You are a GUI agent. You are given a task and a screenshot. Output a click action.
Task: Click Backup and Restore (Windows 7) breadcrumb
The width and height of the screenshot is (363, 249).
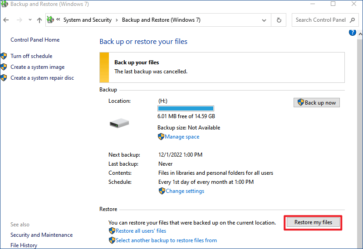click(x=161, y=20)
